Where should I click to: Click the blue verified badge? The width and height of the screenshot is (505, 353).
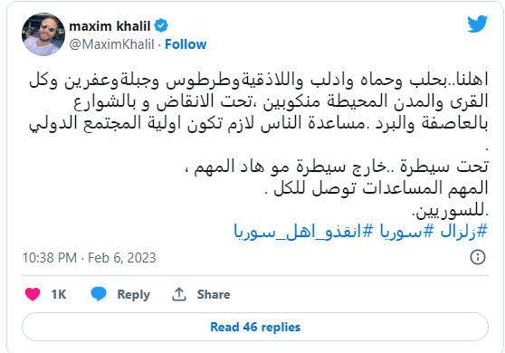click(161, 25)
